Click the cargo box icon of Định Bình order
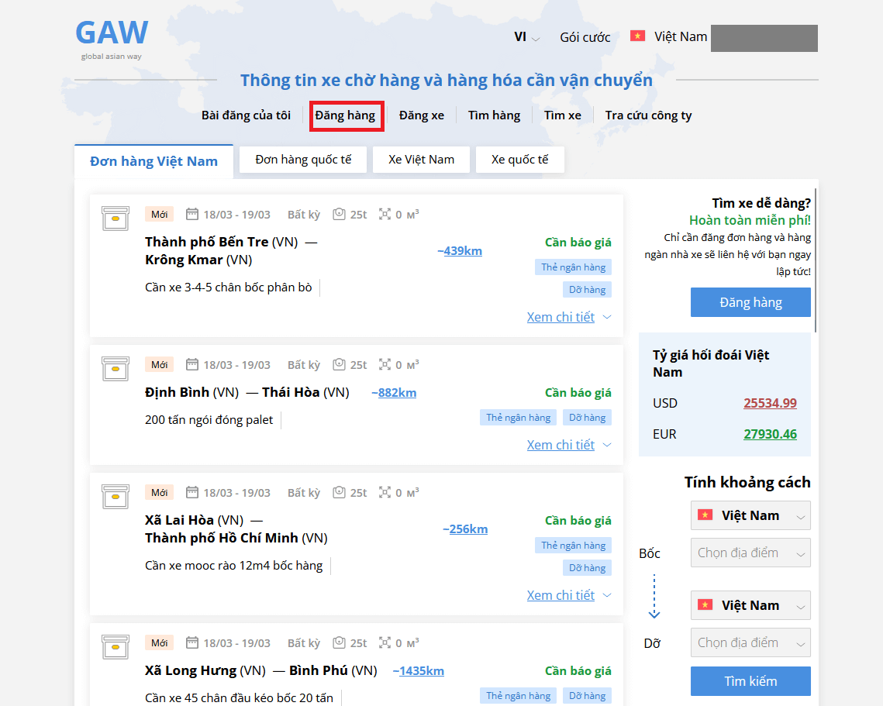883x706 pixels. click(116, 369)
